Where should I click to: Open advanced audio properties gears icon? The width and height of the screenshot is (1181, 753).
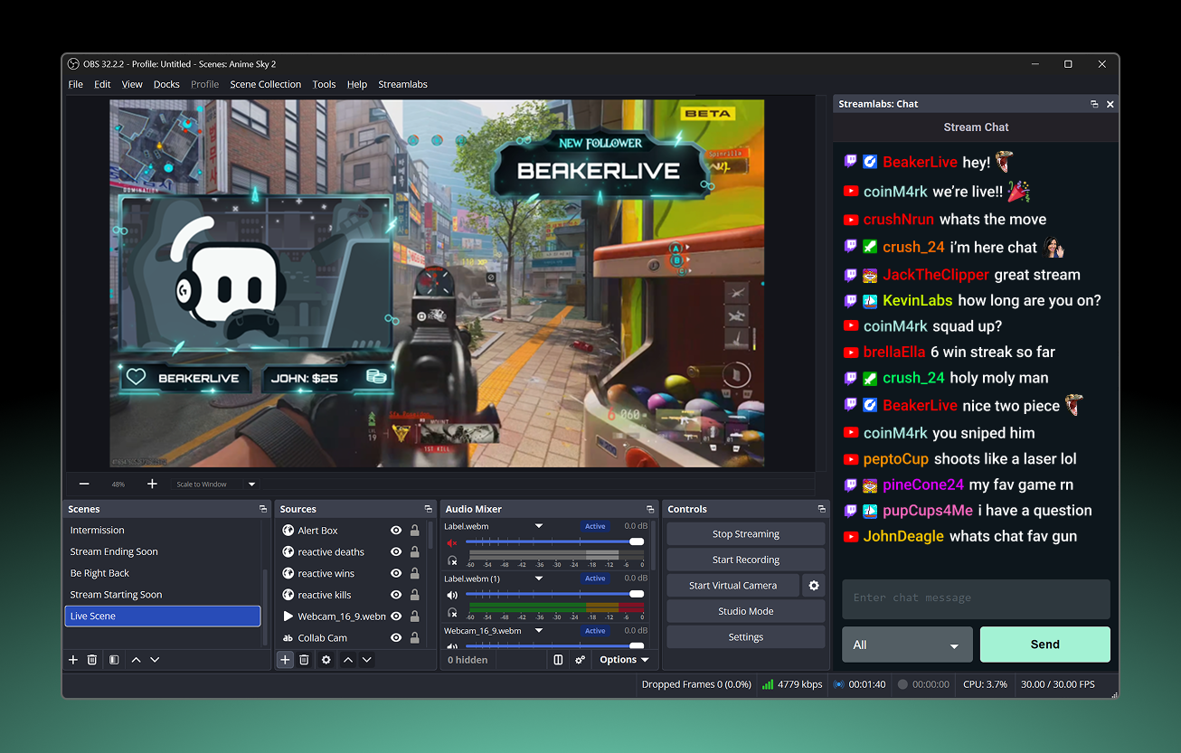[x=580, y=660]
